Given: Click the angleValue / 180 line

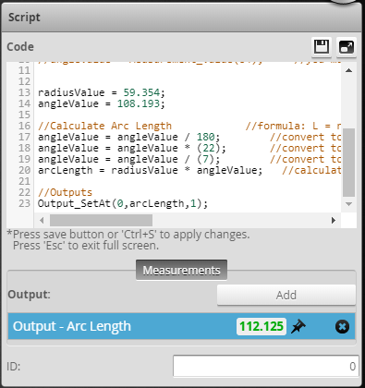Looking at the screenshot, I should [129, 137].
